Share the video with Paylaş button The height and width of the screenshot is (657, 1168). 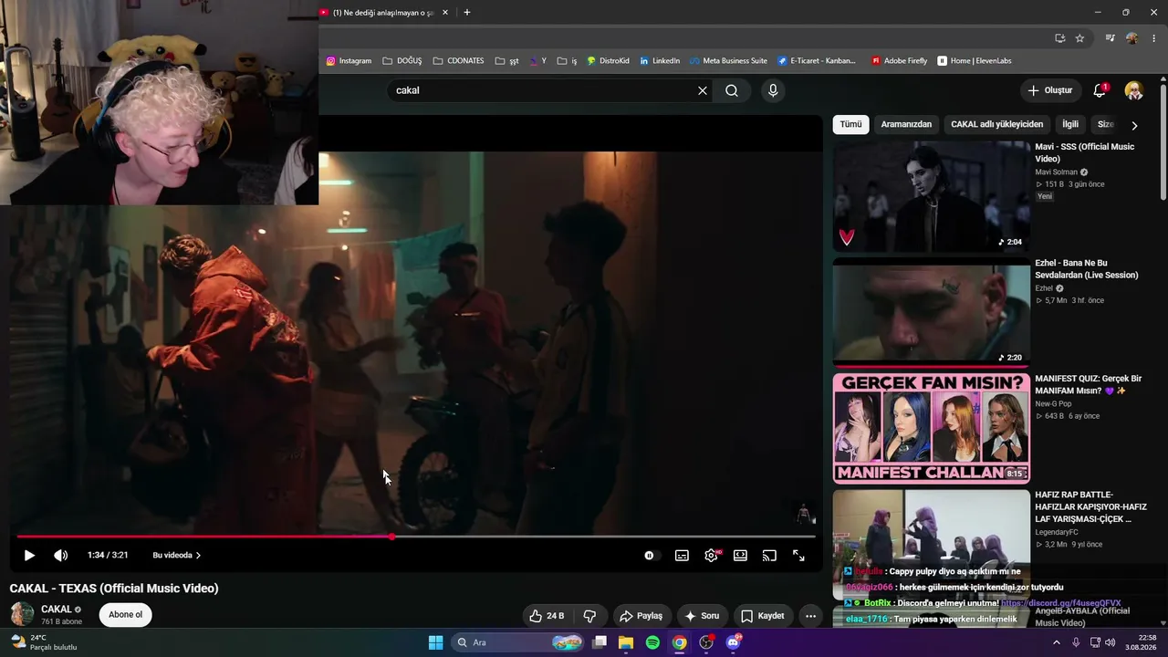pos(641,616)
